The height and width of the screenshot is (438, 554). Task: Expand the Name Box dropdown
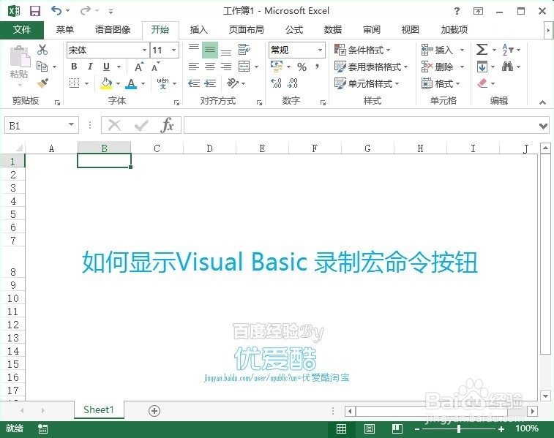(x=71, y=124)
